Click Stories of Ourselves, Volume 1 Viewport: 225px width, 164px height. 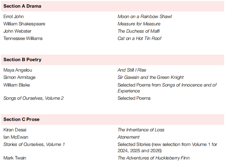pyautogui.click(x=34, y=145)
